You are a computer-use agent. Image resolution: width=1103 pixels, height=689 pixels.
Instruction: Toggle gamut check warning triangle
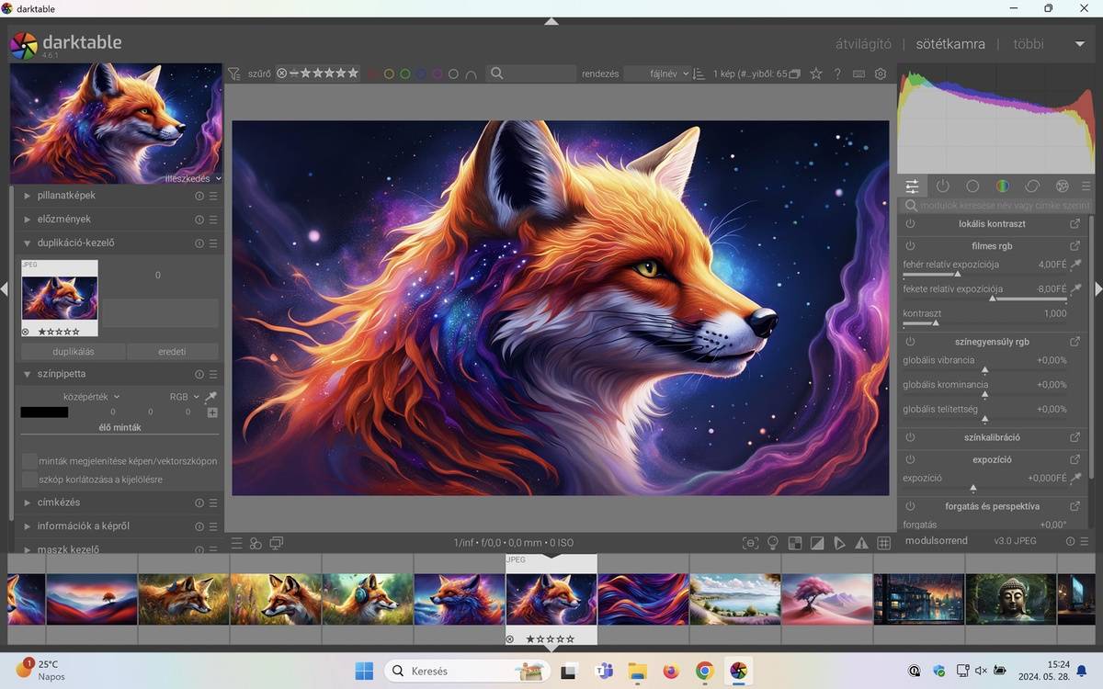tap(861, 543)
